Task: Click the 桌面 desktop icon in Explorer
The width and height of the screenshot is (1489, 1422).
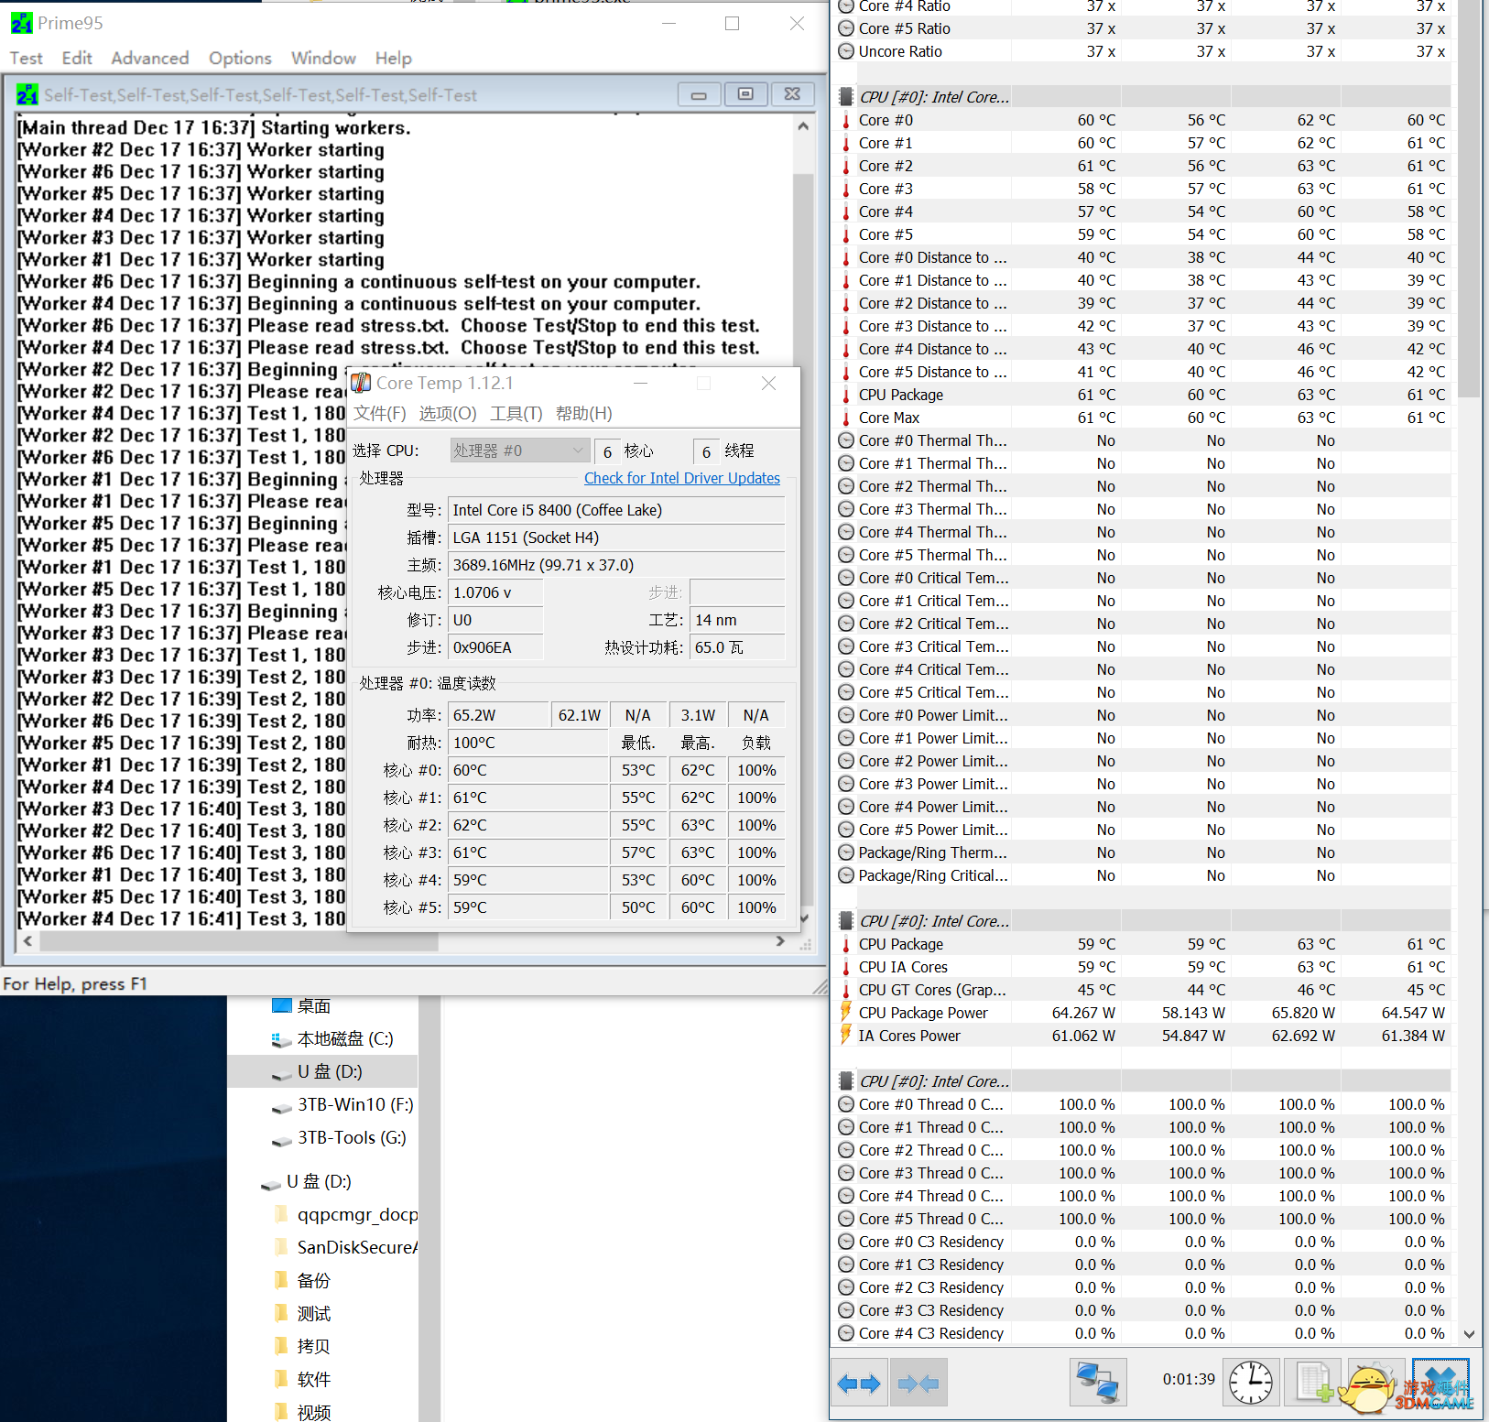Action: click(x=282, y=1005)
